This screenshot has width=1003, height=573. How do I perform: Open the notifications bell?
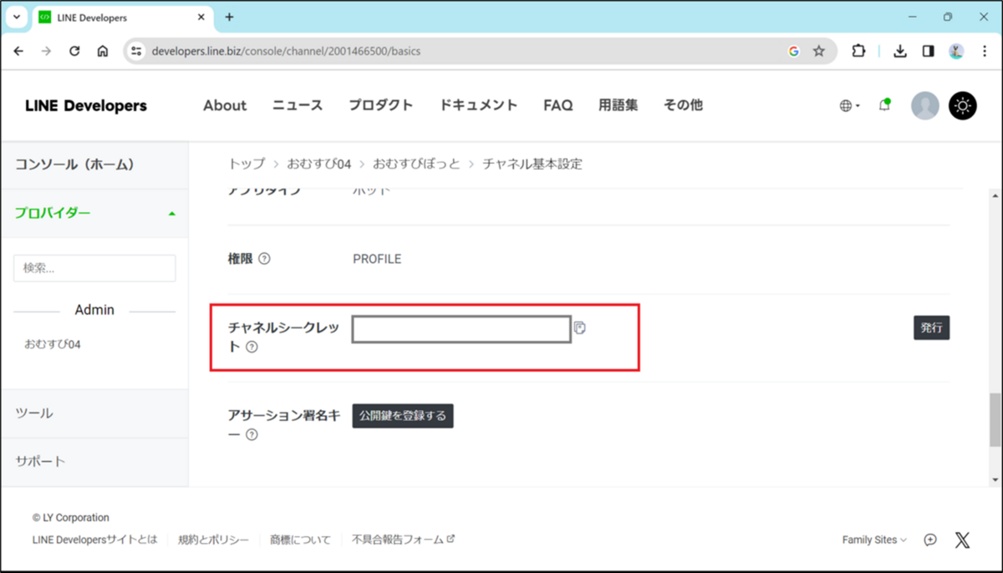884,105
